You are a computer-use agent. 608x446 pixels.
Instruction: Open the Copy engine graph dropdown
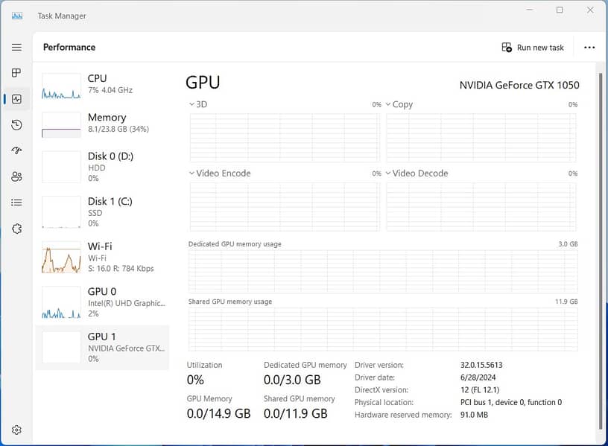(399, 105)
